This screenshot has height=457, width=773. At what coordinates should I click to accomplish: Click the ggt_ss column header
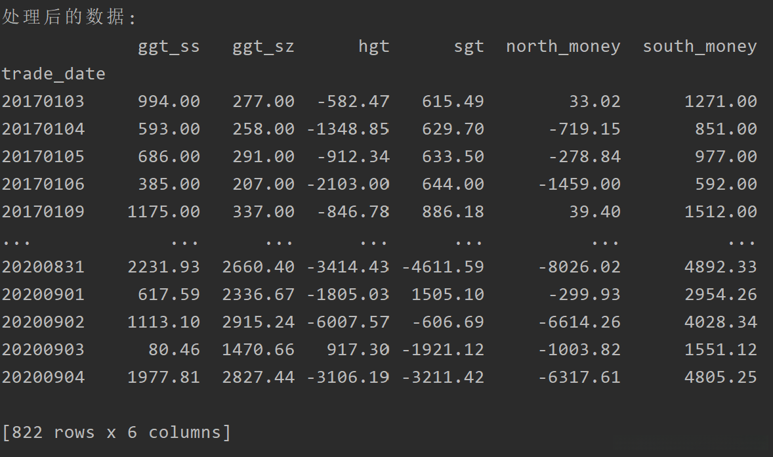coord(169,47)
